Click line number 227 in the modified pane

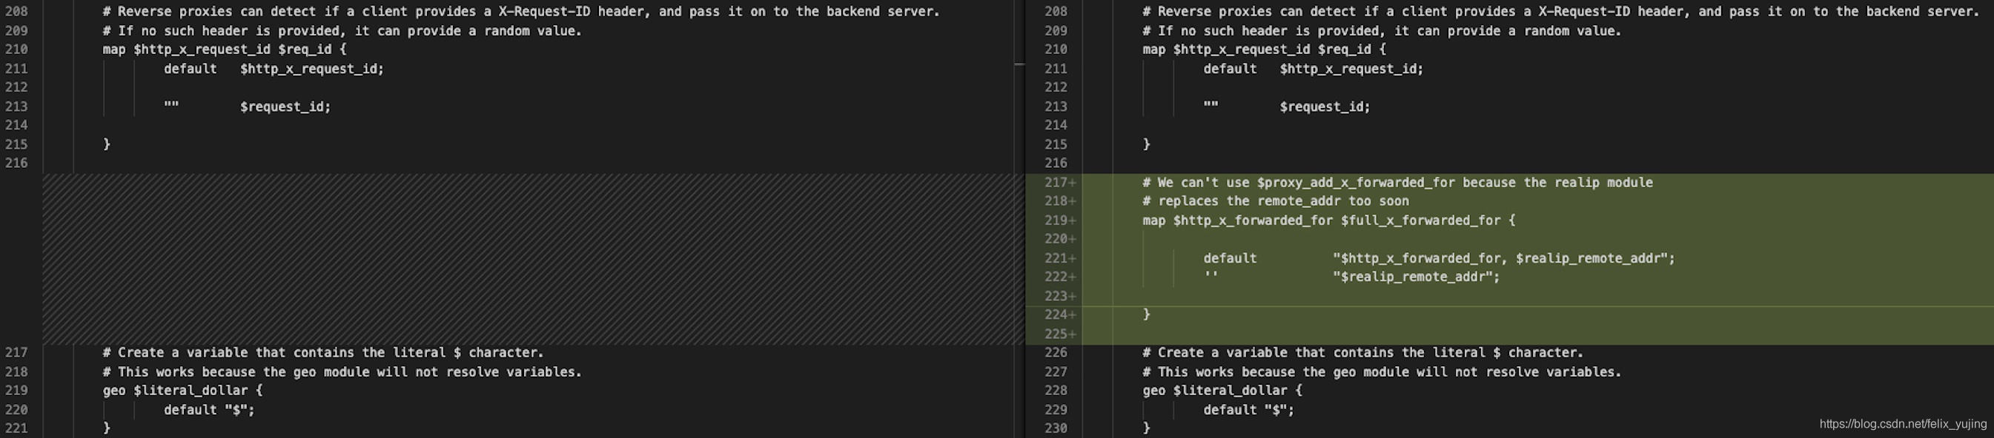pos(1056,371)
